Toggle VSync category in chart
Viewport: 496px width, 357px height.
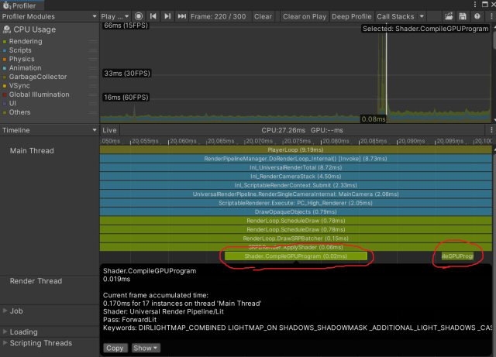[5, 86]
